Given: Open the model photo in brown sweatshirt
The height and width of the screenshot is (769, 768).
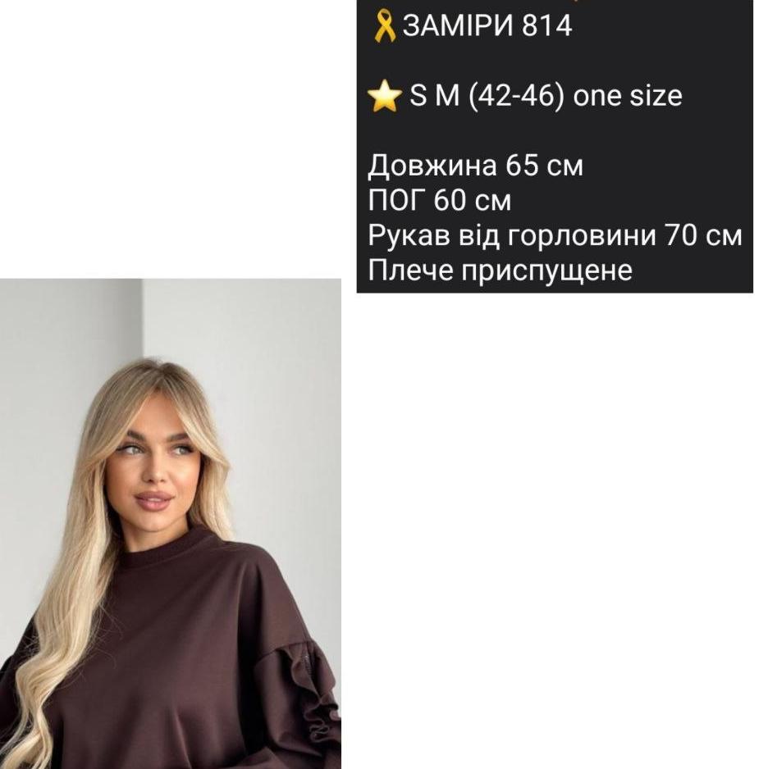Looking at the screenshot, I should [x=171, y=524].
